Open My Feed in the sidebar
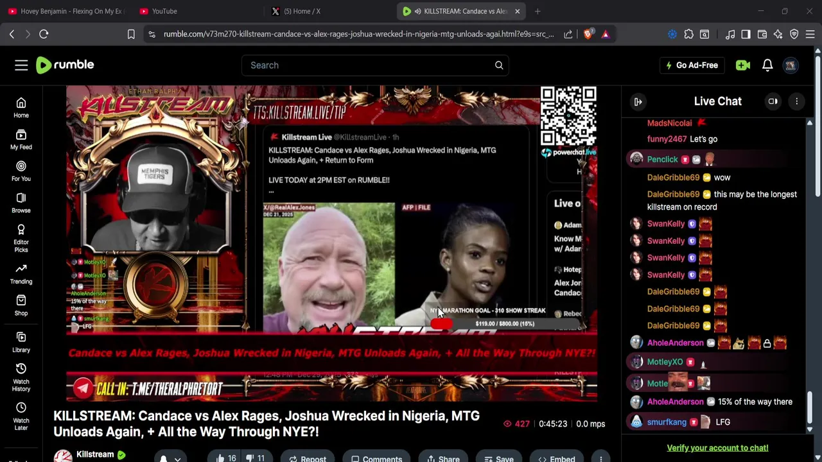This screenshot has width=822, height=462. (x=21, y=139)
